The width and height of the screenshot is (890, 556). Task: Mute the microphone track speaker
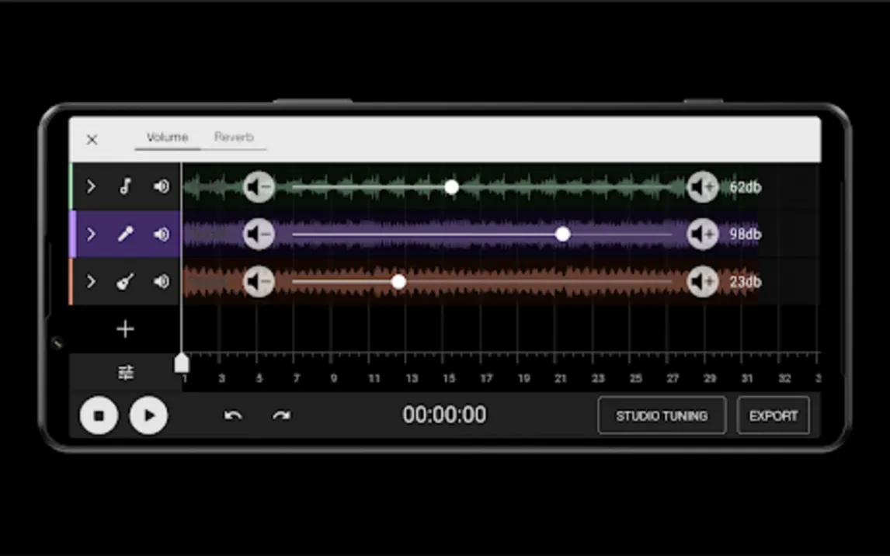click(161, 234)
